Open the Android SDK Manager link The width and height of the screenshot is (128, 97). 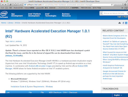tap(83, 66)
